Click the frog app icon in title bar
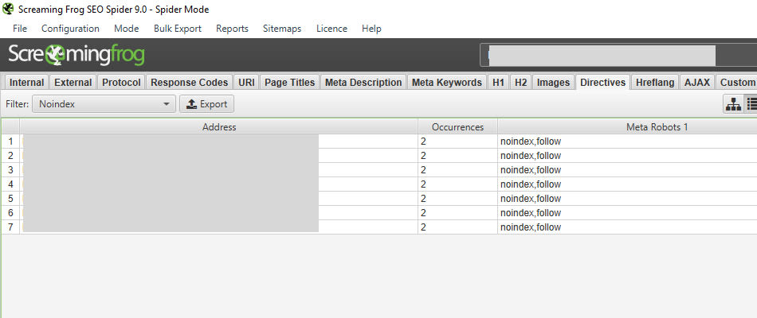The height and width of the screenshot is (318, 757). pos(9,9)
